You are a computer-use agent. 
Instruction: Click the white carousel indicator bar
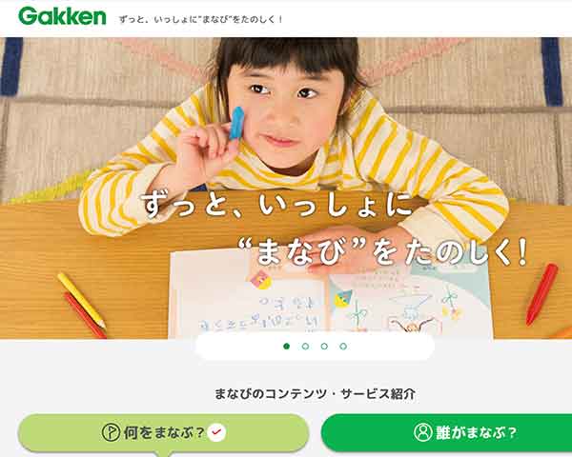315,347
